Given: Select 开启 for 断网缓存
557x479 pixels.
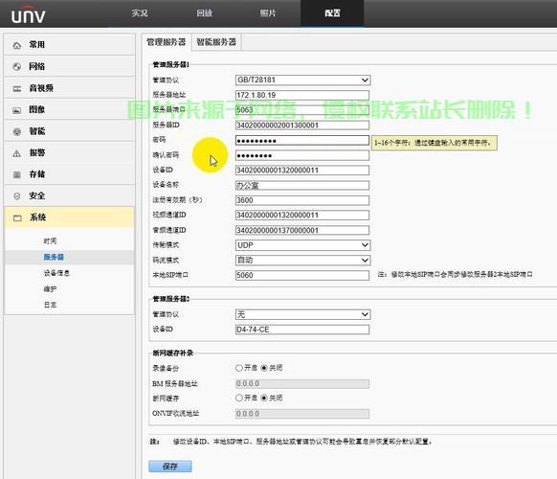Looking at the screenshot, I should 239,398.
